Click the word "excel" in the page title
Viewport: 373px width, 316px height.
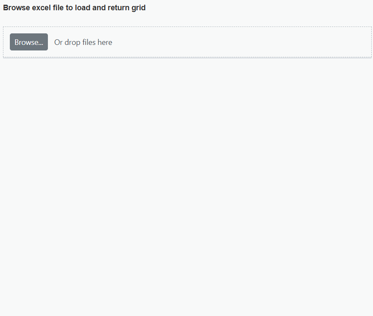pyautogui.click(x=42, y=8)
